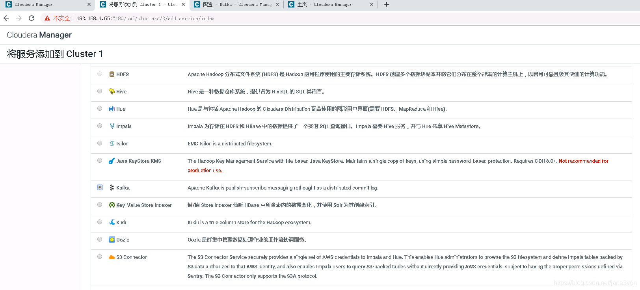Select the Java KeyStore KMS radio button

[x=100, y=160]
